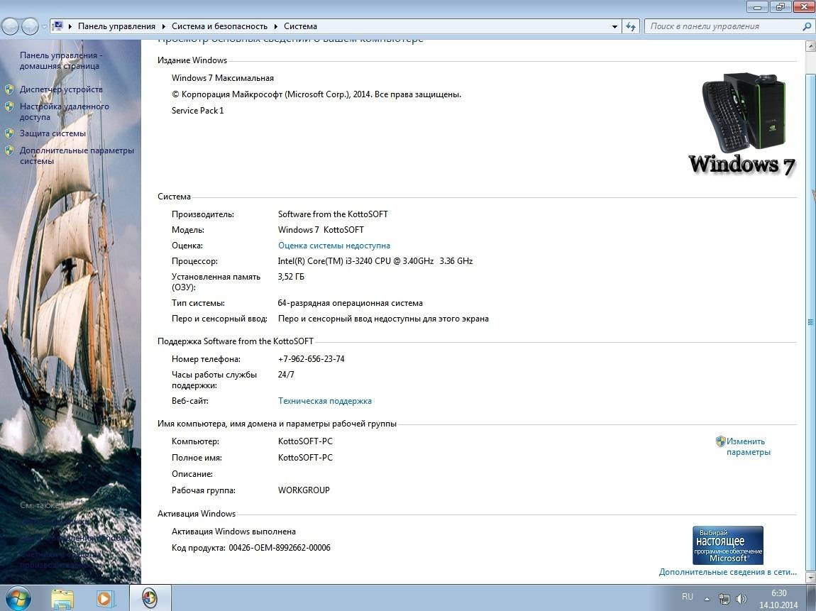Click the Control Panel taskbar button
Image resolution: width=816 pixels, height=611 pixels.
tap(150, 598)
